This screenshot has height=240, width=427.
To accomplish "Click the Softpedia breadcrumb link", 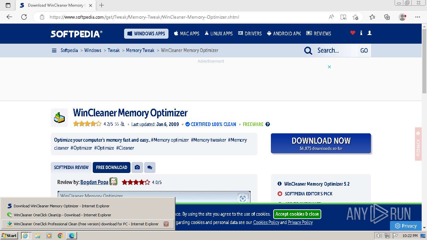I will [69, 50].
